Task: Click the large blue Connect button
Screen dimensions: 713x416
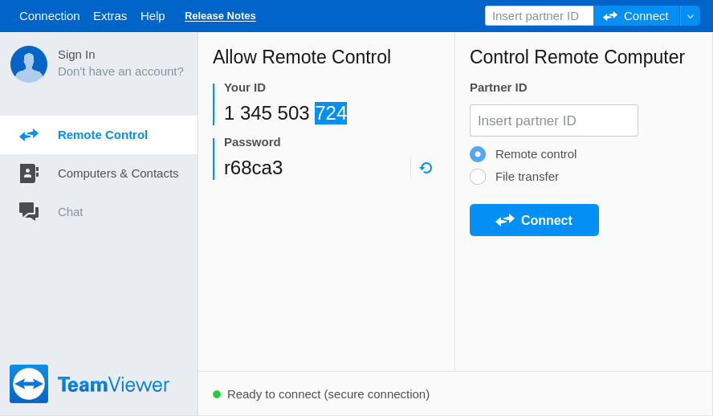Action: (x=534, y=220)
